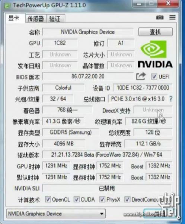The image size is (185, 224).
Task: Click the driver version field
Action: point(107,155)
